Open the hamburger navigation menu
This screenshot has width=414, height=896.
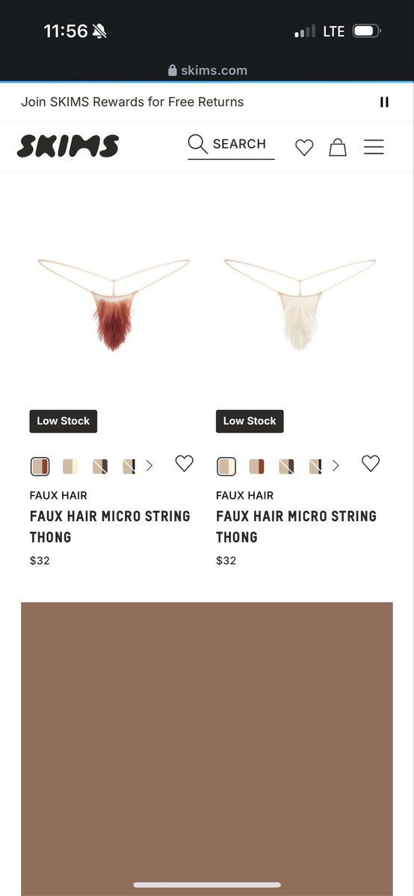click(374, 147)
